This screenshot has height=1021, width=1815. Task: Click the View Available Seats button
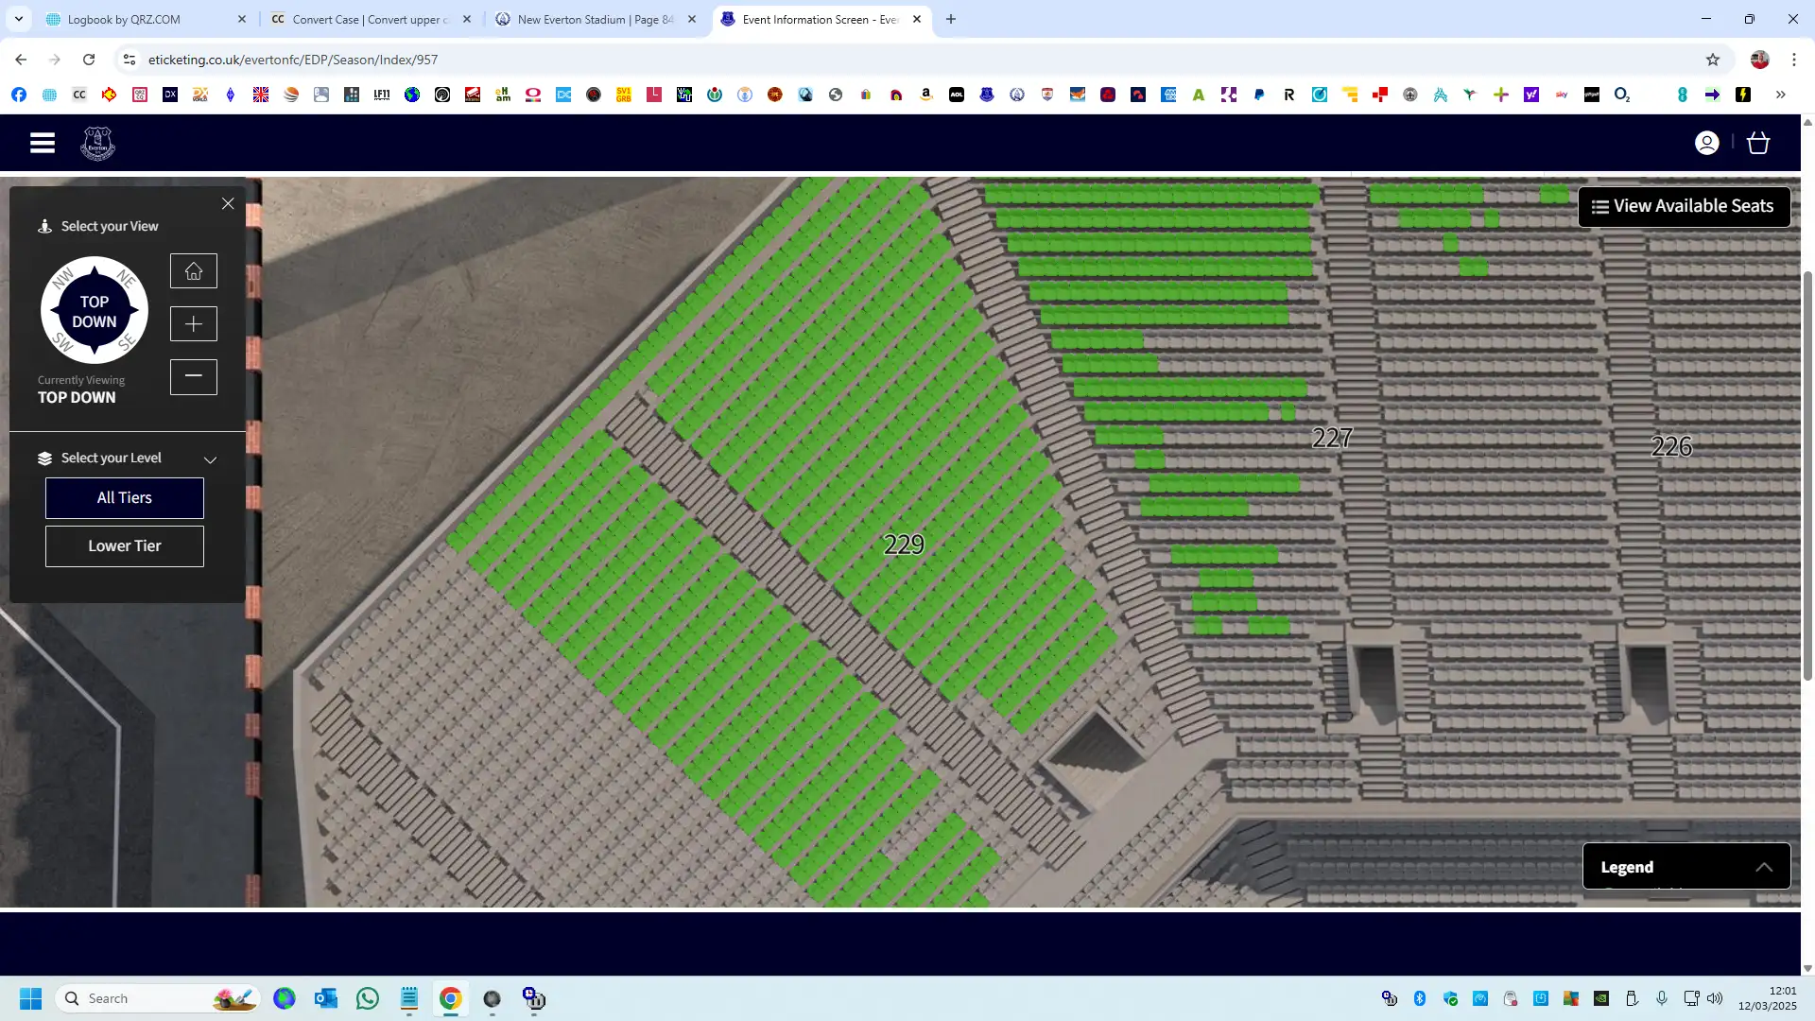pyautogui.click(x=1683, y=206)
